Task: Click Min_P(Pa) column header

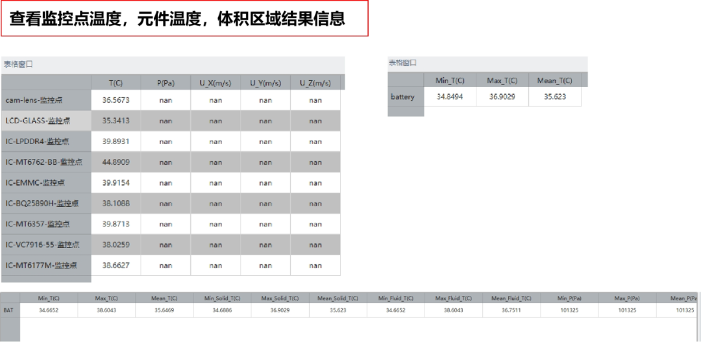Action: (569, 298)
